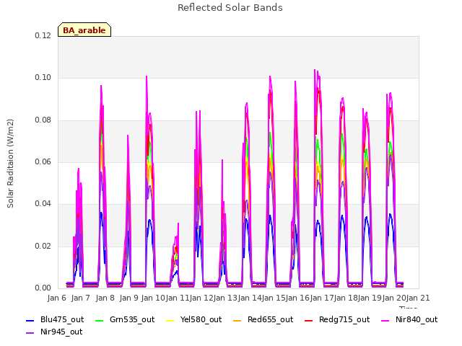Image resolution: width=462 pixels, height=346 pixels.
Task: Click the Jan 14 x-axis tick label
Action: click(250, 298)
